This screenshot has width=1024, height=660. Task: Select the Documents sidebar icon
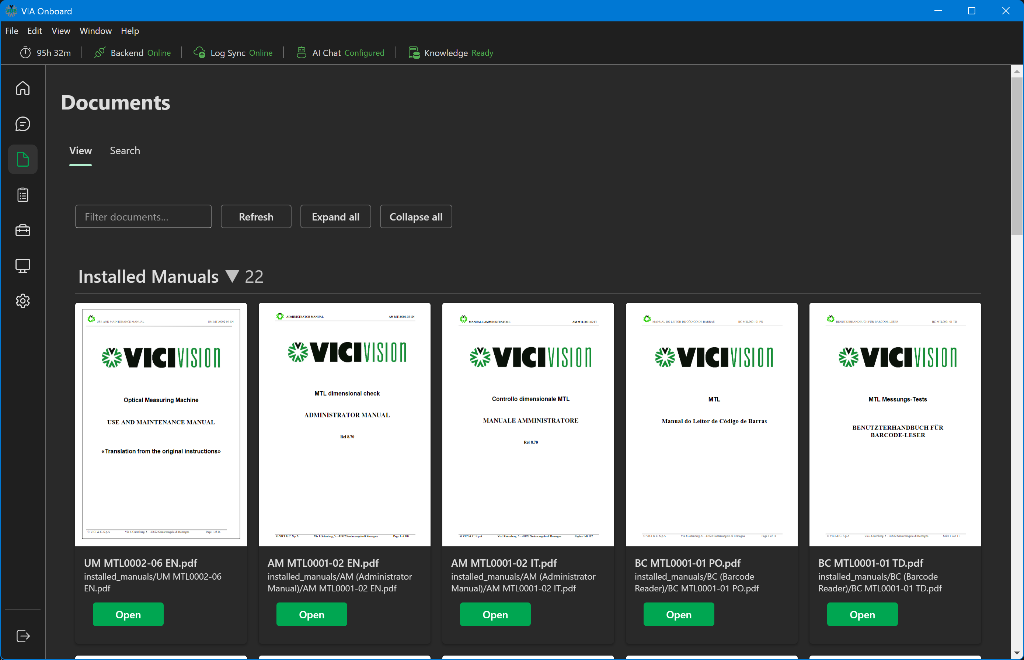pos(23,159)
